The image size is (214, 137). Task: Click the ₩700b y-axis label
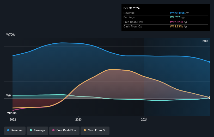11,35
